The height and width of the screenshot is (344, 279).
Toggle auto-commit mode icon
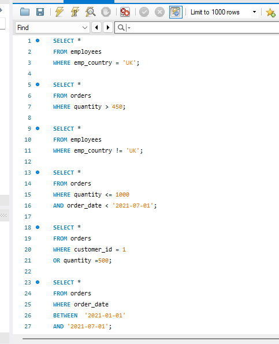176,12
